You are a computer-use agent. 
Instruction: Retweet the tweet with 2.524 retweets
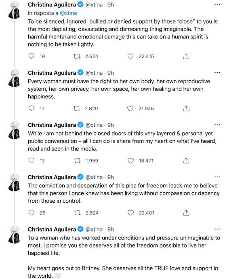point(77,213)
